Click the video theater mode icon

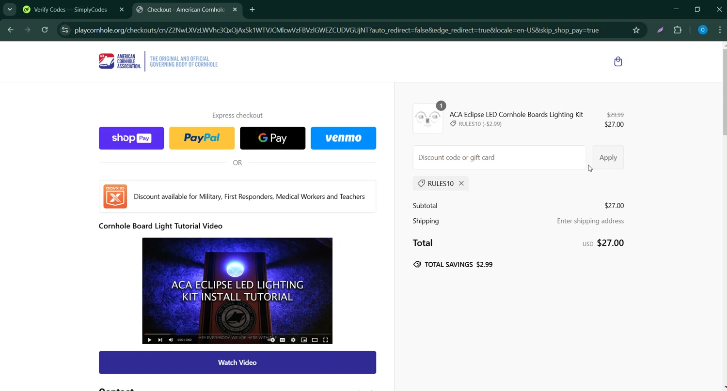tap(315, 340)
